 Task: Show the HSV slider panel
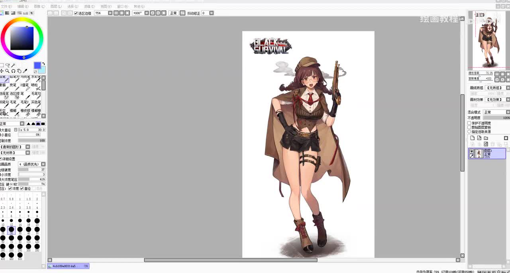click(13, 13)
